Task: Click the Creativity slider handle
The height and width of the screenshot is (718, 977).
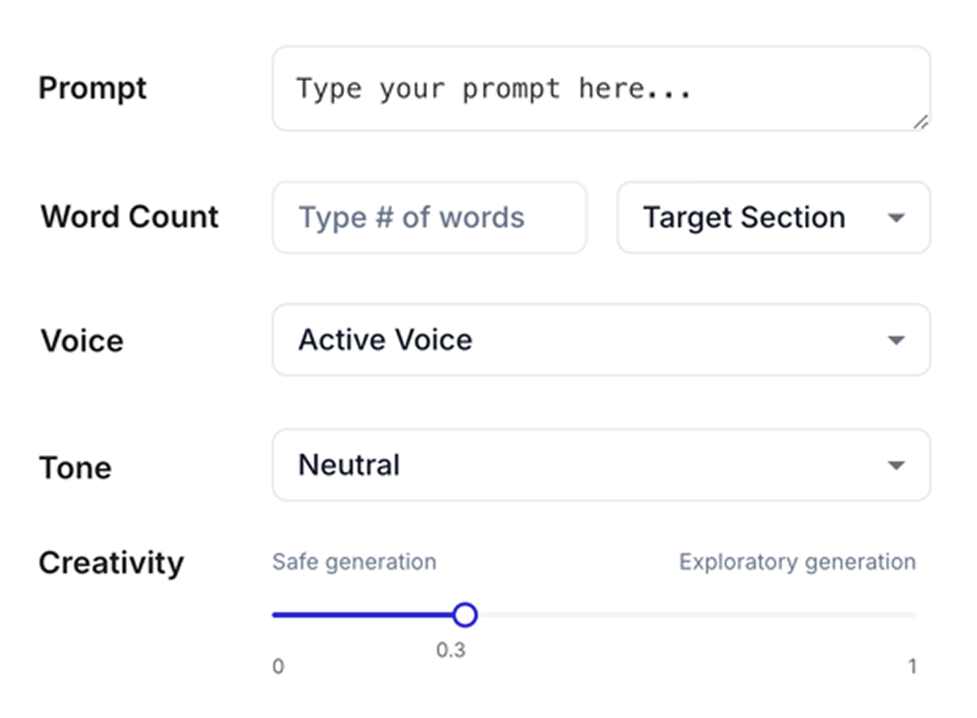Action: pos(465,615)
